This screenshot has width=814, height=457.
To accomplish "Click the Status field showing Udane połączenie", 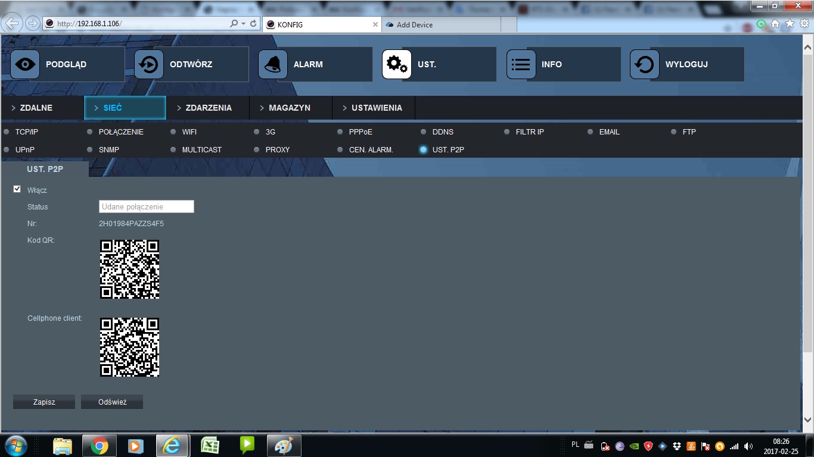I will click(147, 206).
